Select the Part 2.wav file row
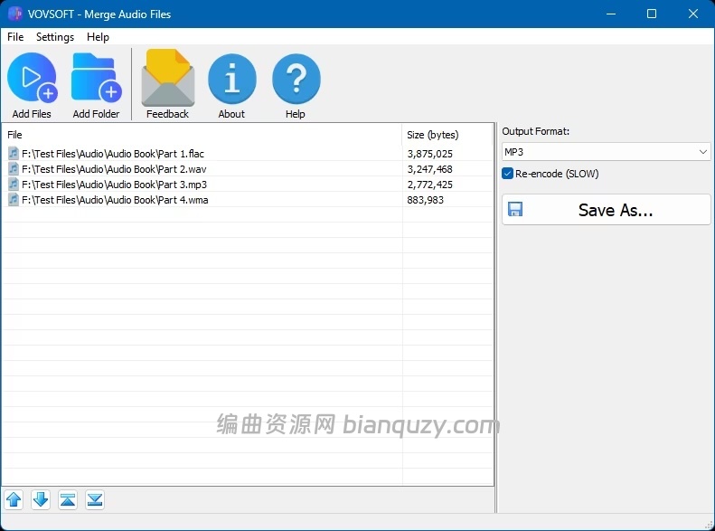The image size is (715, 531). [x=248, y=169]
